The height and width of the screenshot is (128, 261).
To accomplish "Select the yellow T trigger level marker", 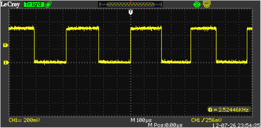I will 6,45.
